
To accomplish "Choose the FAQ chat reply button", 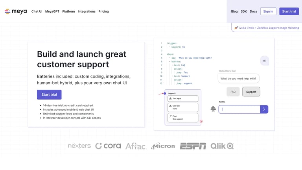I will (233, 92).
